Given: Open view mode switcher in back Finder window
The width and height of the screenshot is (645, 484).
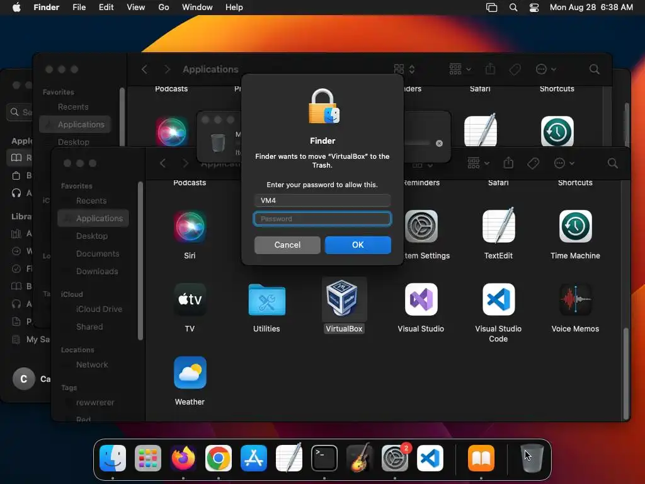Looking at the screenshot, I should pyautogui.click(x=404, y=69).
